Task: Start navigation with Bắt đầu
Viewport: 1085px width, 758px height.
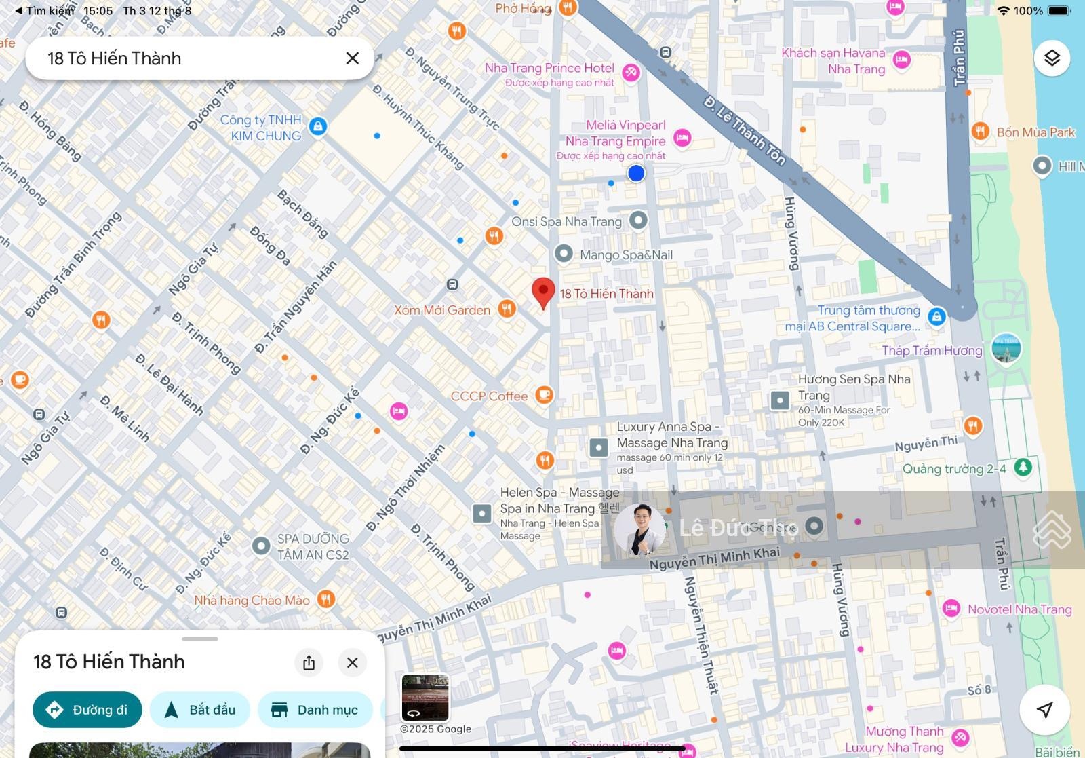Action: tap(200, 710)
